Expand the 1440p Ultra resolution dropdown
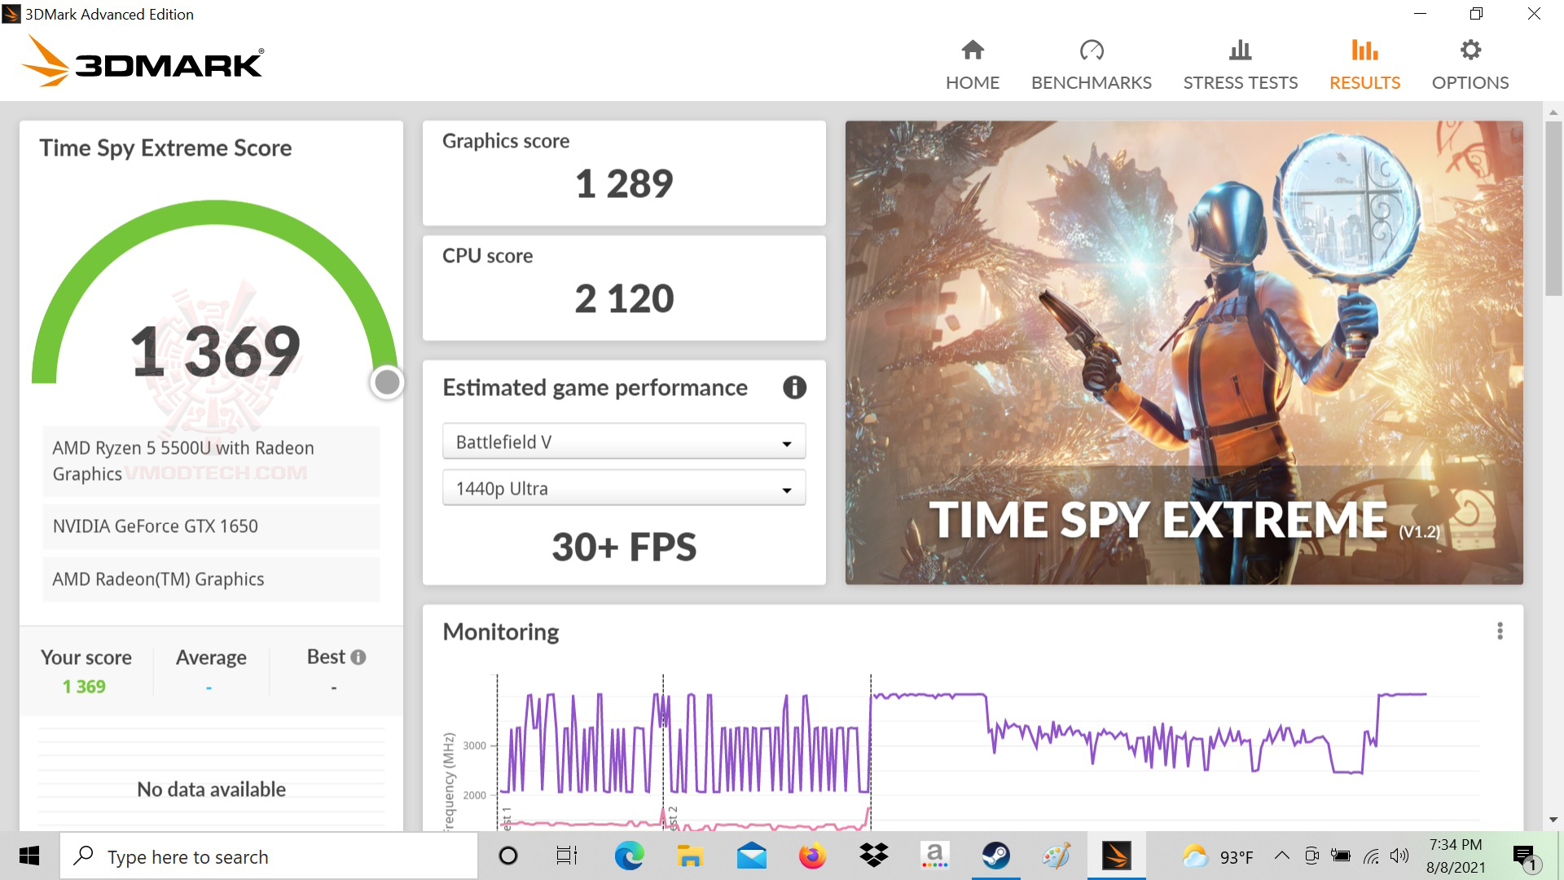This screenshot has height=880, width=1564. [623, 489]
